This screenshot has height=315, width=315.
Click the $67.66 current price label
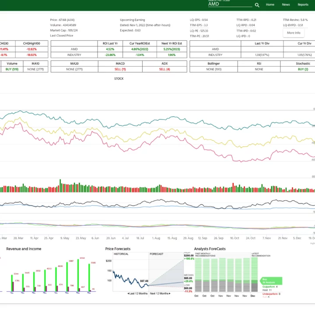144,281
